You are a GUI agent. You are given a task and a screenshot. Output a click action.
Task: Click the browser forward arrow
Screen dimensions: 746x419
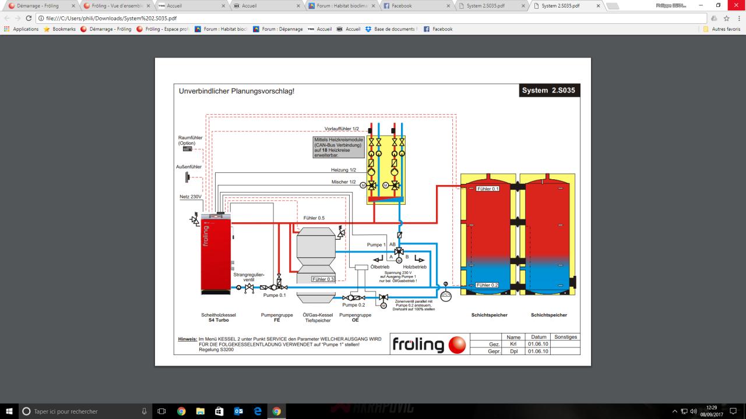[19, 18]
